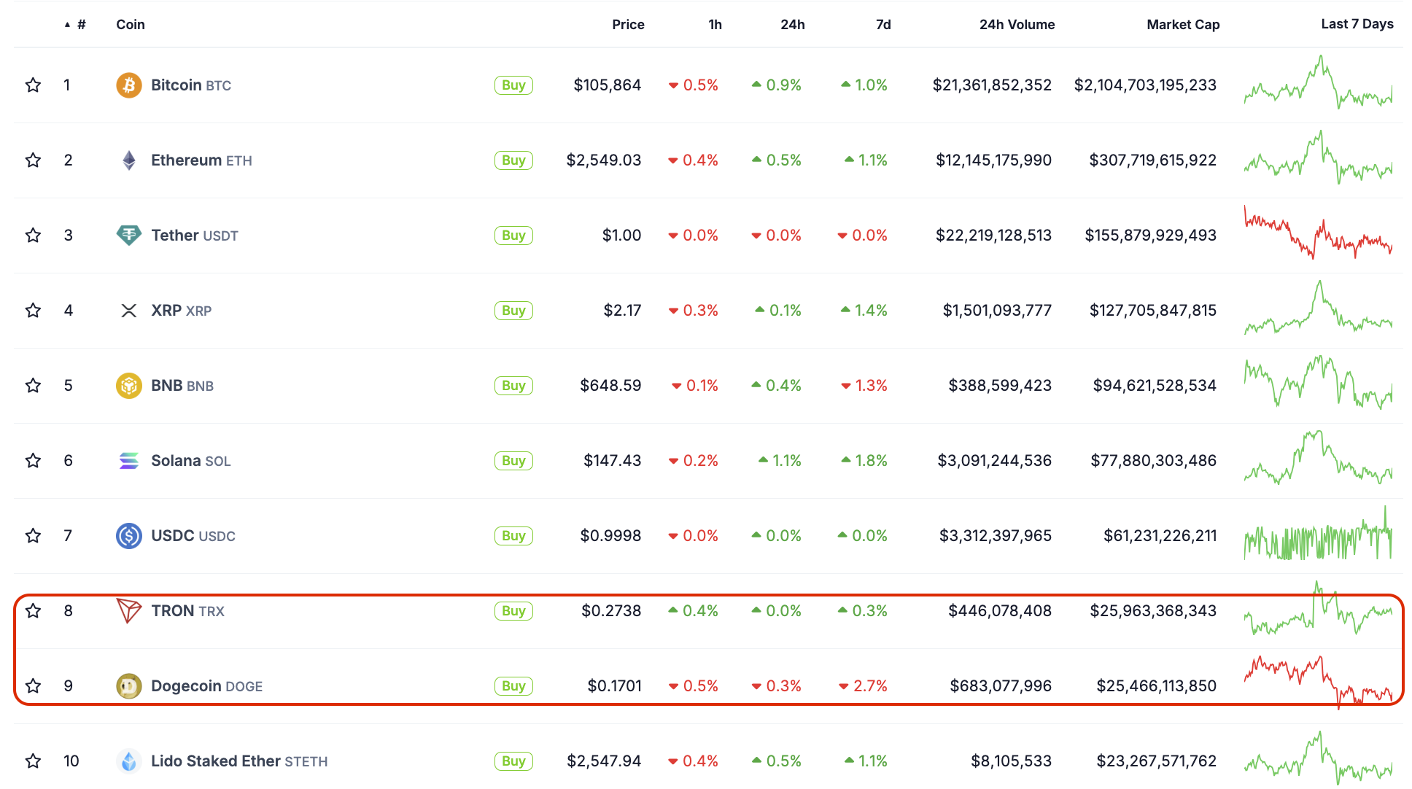This screenshot has width=1412, height=789.
Task: Click the Solana logo icon
Action: click(129, 461)
